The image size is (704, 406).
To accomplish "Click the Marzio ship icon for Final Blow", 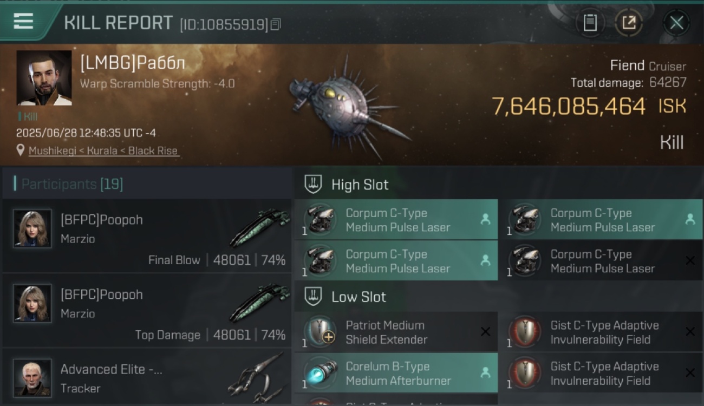I will [x=259, y=227].
